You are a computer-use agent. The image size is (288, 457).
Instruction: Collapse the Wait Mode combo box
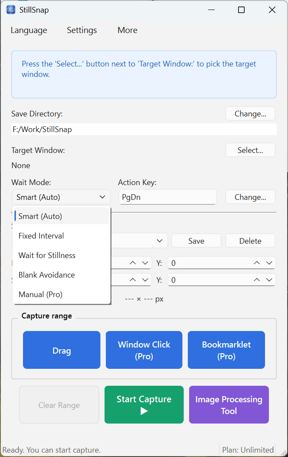point(62,197)
